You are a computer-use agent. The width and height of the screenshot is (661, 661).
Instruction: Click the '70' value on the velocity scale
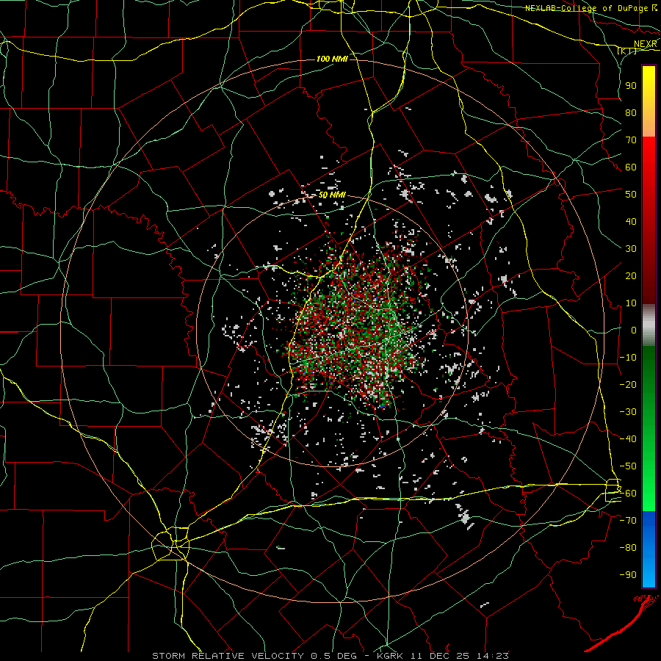click(631, 140)
